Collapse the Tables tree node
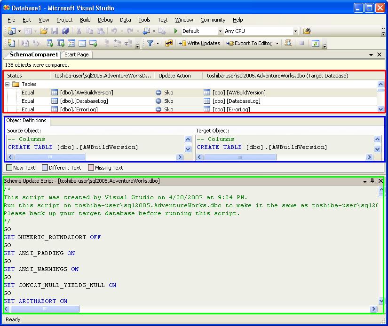Image resolution: width=388 pixels, height=326 pixels. click(8, 85)
